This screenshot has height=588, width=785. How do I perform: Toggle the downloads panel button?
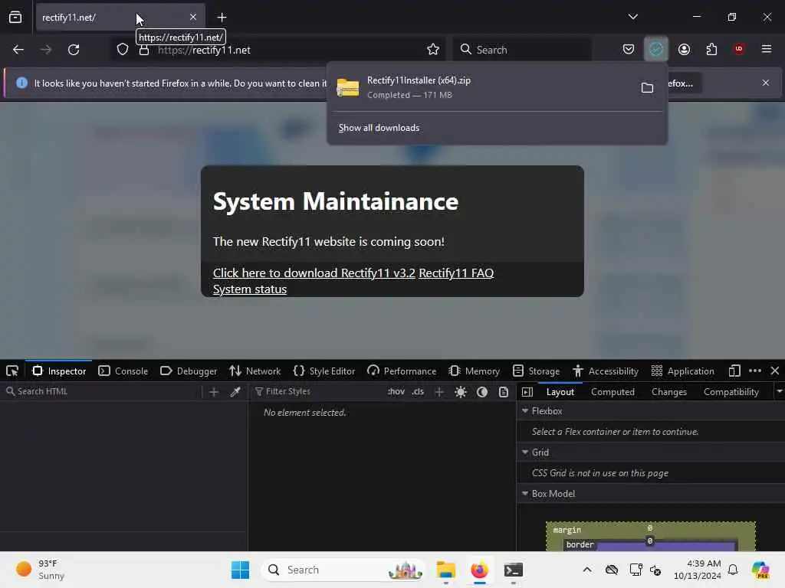(656, 49)
